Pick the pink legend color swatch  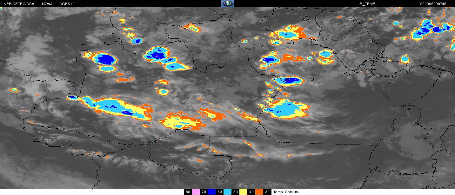196,192
